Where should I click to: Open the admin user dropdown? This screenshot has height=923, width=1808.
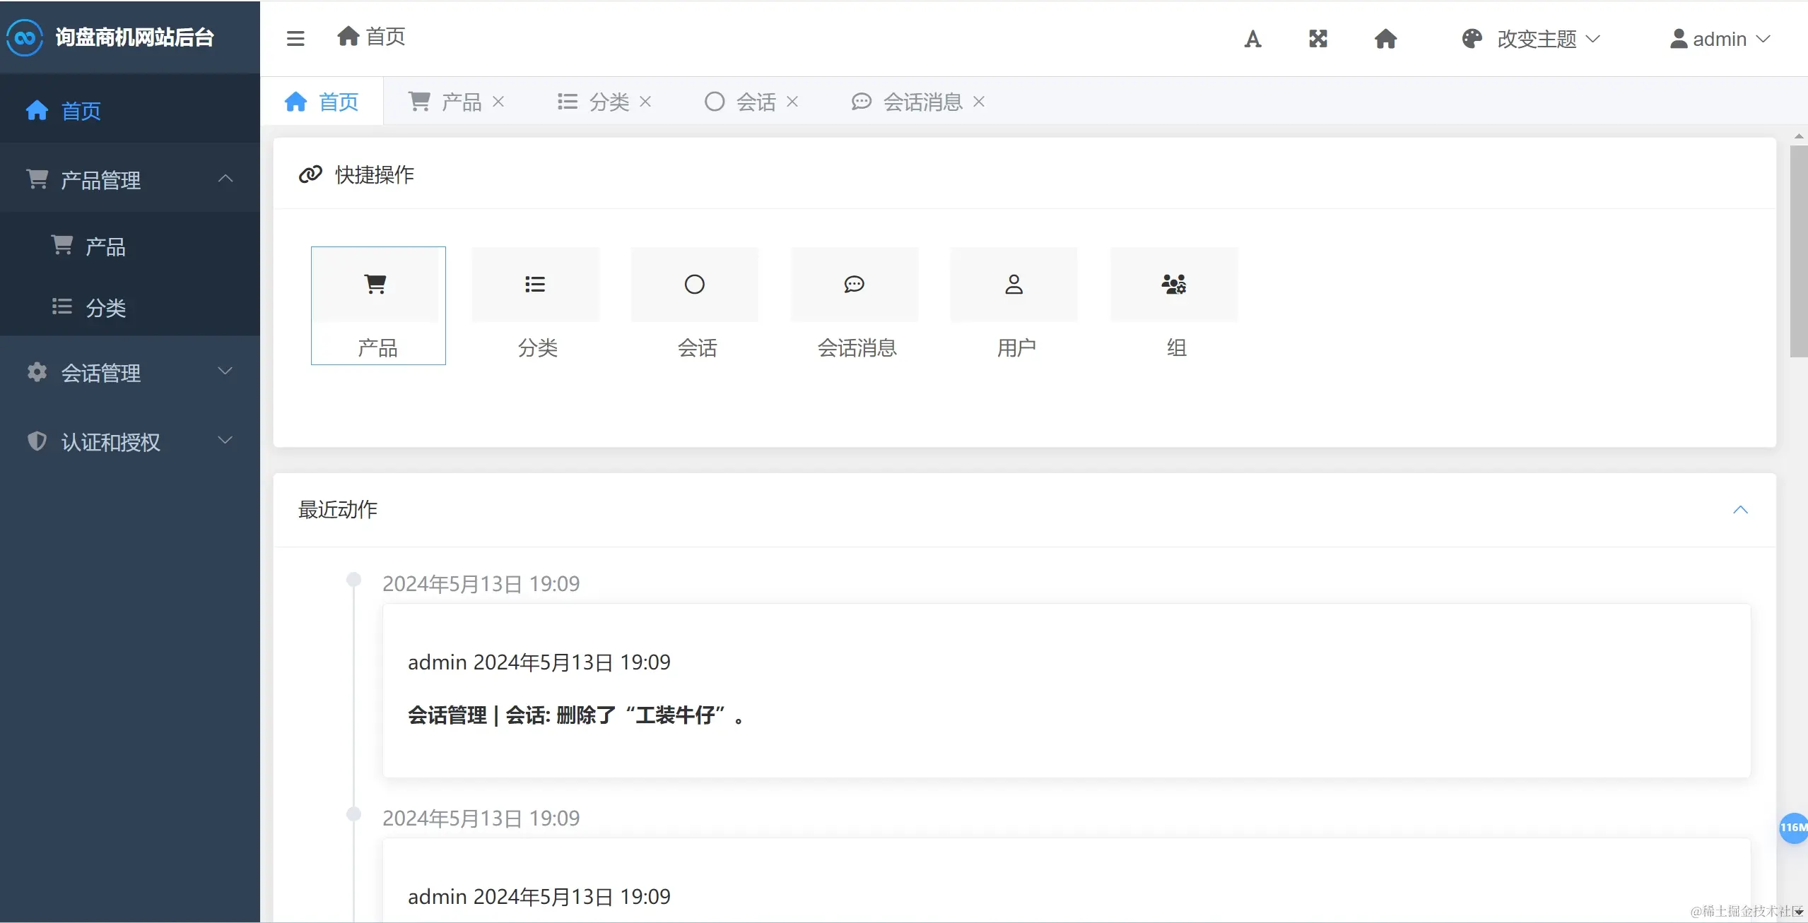[1720, 39]
